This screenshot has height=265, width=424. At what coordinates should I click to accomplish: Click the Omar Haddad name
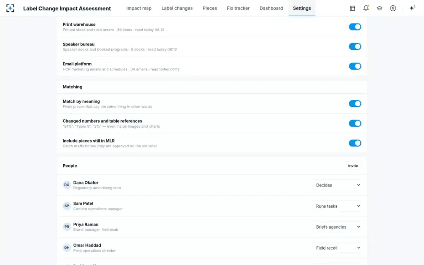pos(87,245)
